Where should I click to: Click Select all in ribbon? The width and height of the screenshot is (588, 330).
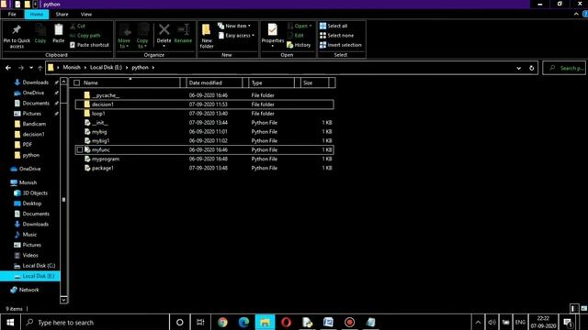(x=334, y=26)
